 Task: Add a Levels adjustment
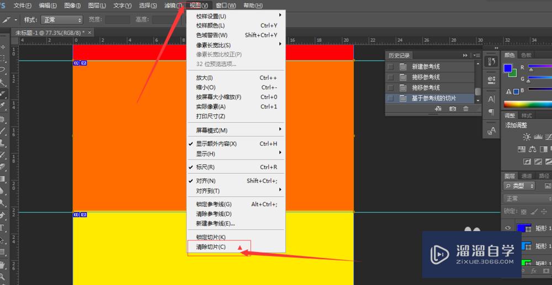click(x=538, y=137)
